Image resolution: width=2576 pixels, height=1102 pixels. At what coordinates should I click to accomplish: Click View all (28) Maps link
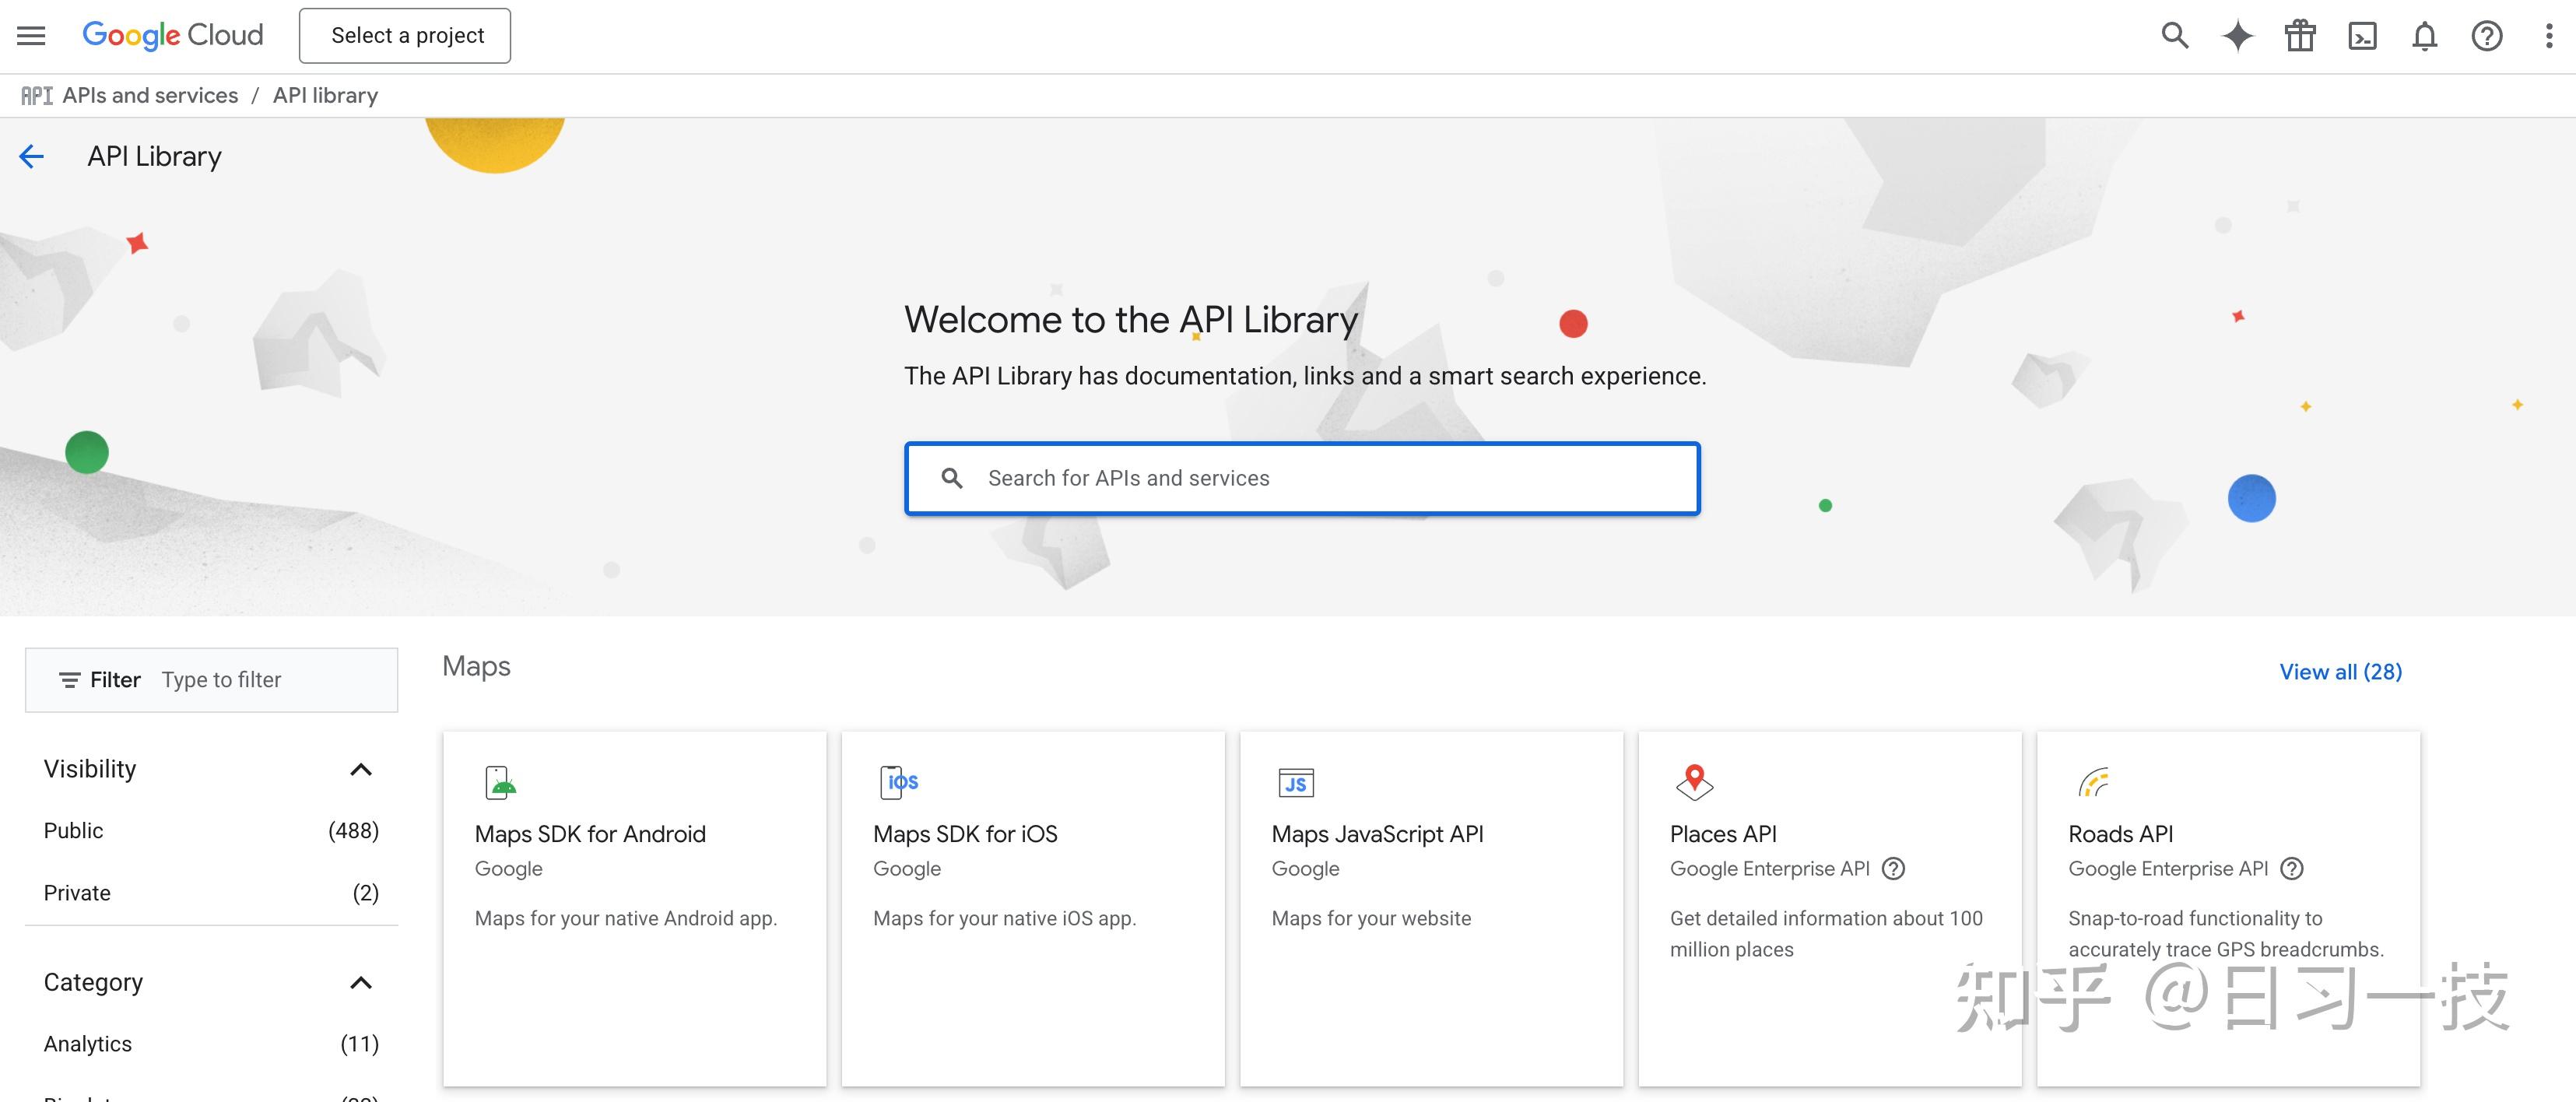pos(2339,672)
